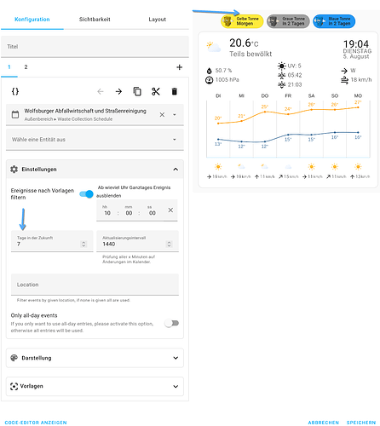Move entity left with back arrow

tap(101, 91)
